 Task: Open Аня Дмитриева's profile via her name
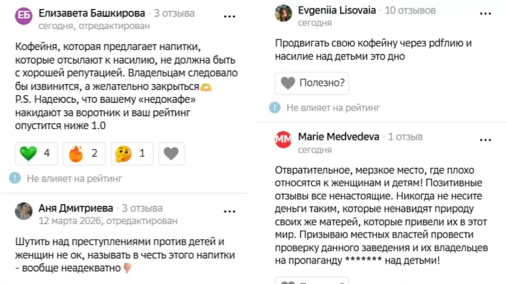[76, 208]
